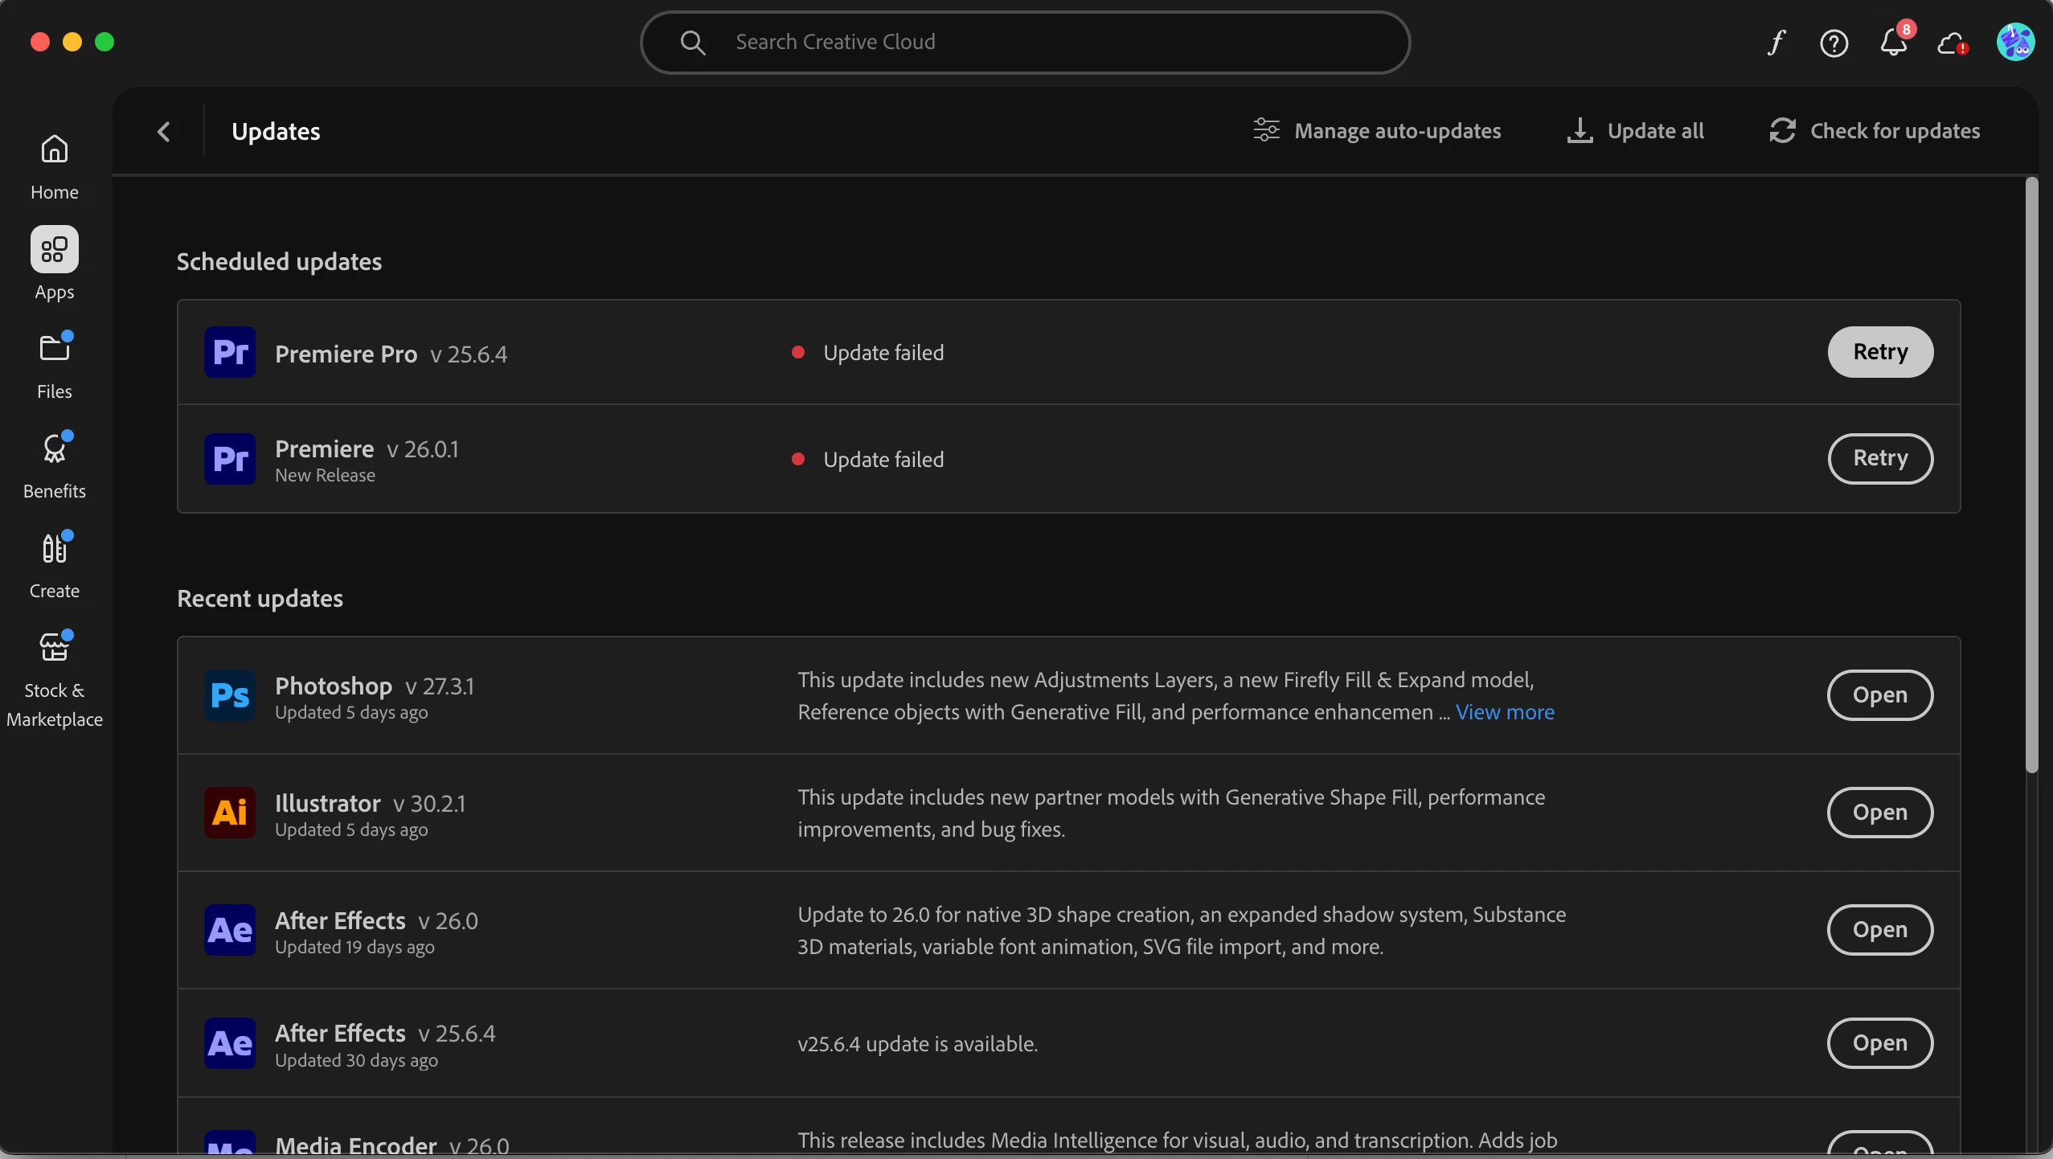2053x1159 pixels.
Task: Expand Photoshop description with View more
Action: tap(1504, 712)
